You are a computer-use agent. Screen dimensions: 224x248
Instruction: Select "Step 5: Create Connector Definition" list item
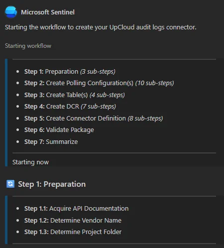coord(94,119)
